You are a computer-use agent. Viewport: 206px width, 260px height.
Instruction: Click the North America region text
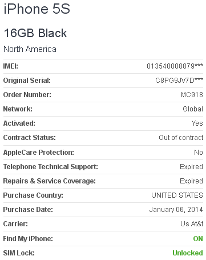(x=30, y=49)
